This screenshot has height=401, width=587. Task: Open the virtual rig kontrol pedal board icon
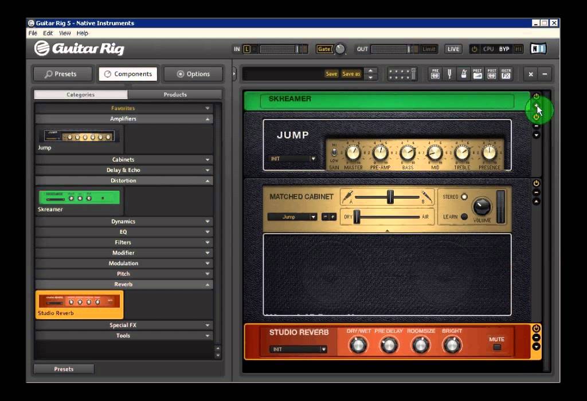point(402,74)
